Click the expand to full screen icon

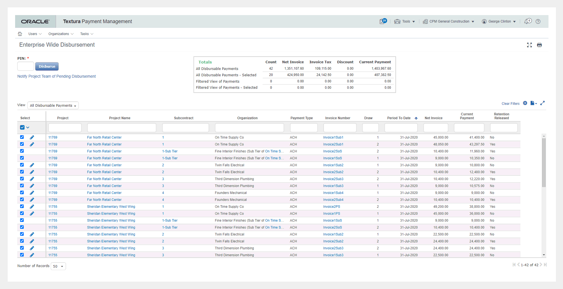pyautogui.click(x=530, y=45)
